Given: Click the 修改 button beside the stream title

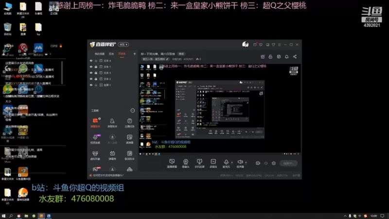Looking at the screenshot, I should [181, 54].
